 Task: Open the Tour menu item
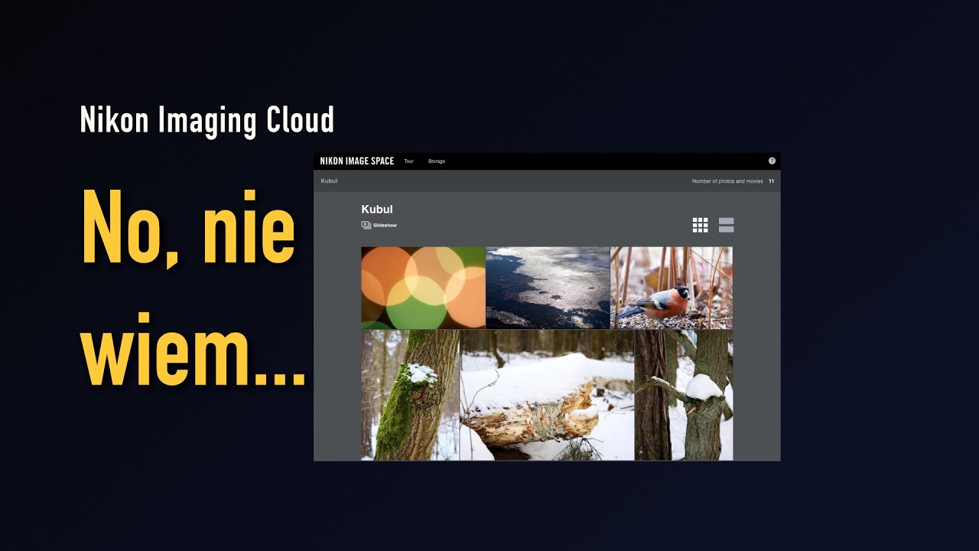click(408, 161)
